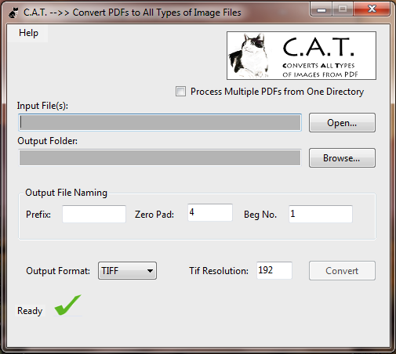Focus the Input File(s) text field
This screenshot has height=354, width=396.
(x=160, y=122)
